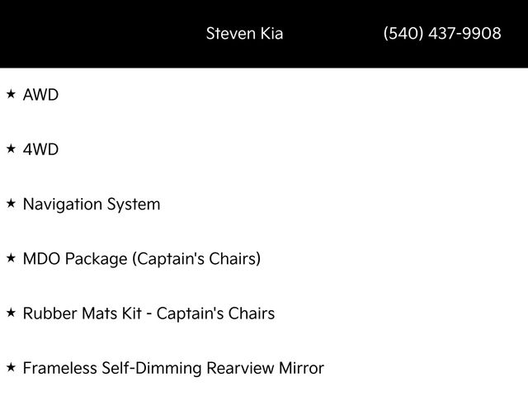Select the AWD feature text

(x=41, y=95)
